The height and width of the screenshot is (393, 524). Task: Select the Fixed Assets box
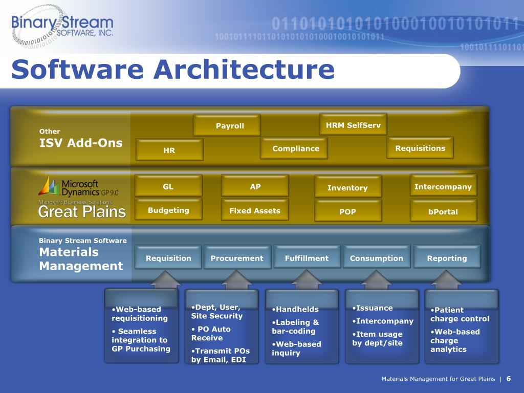(x=255, y=210)
